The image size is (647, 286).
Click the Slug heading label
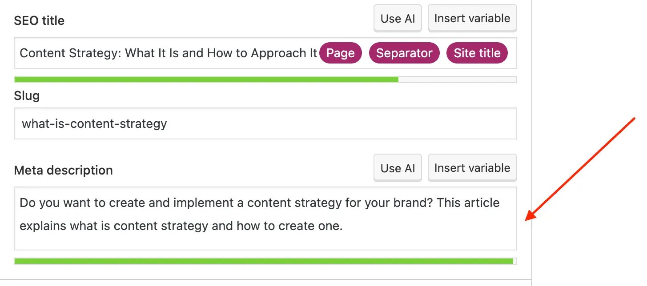coord(27,95)
